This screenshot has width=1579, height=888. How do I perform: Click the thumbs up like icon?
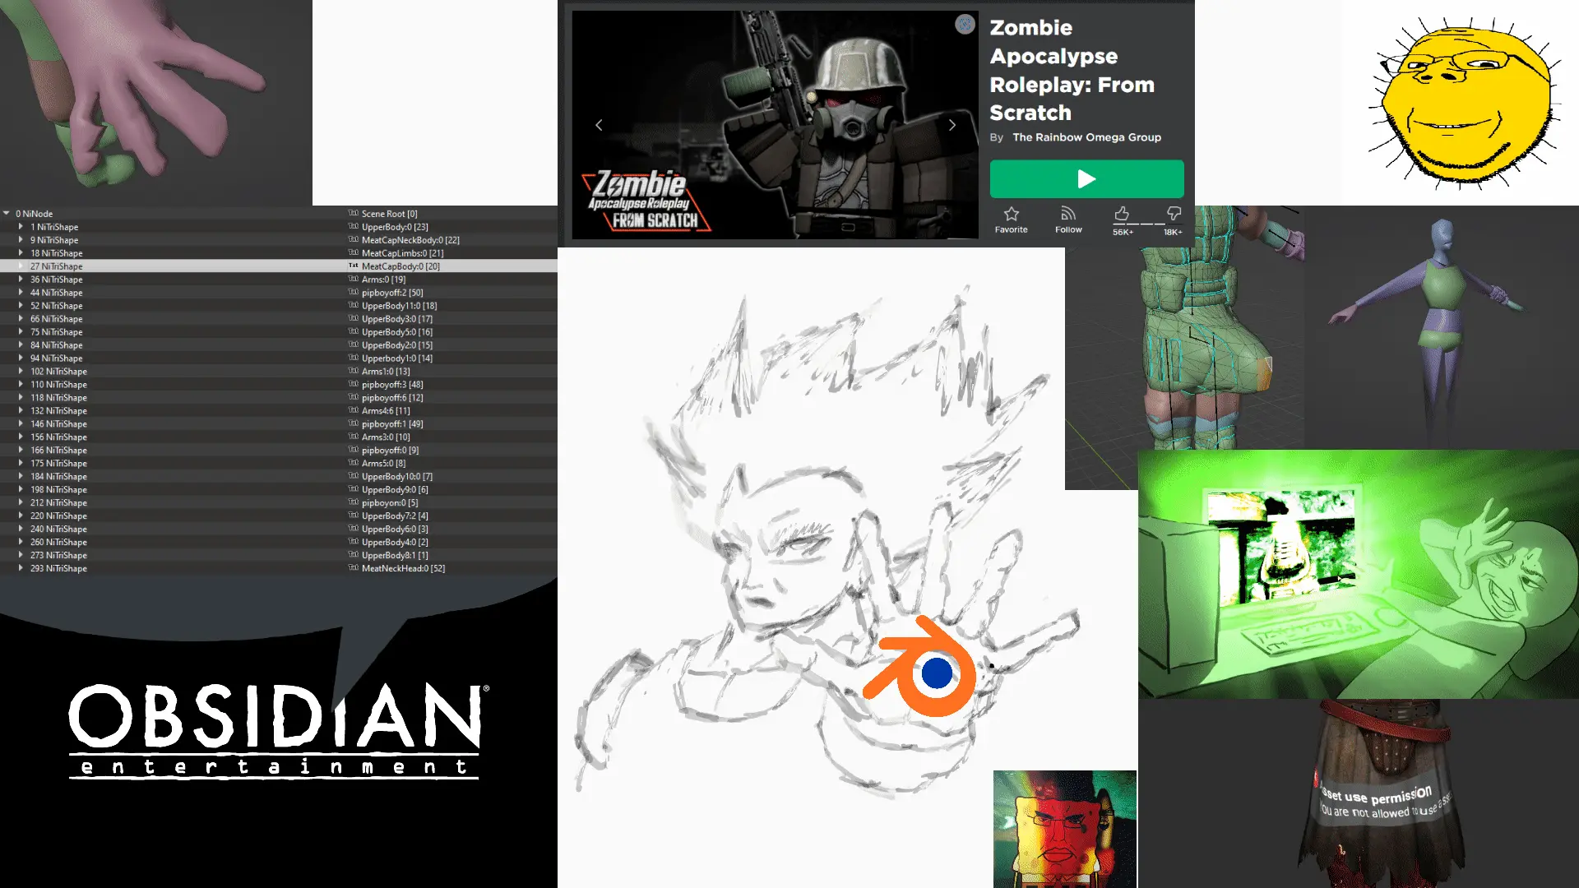click(1121, 214)
